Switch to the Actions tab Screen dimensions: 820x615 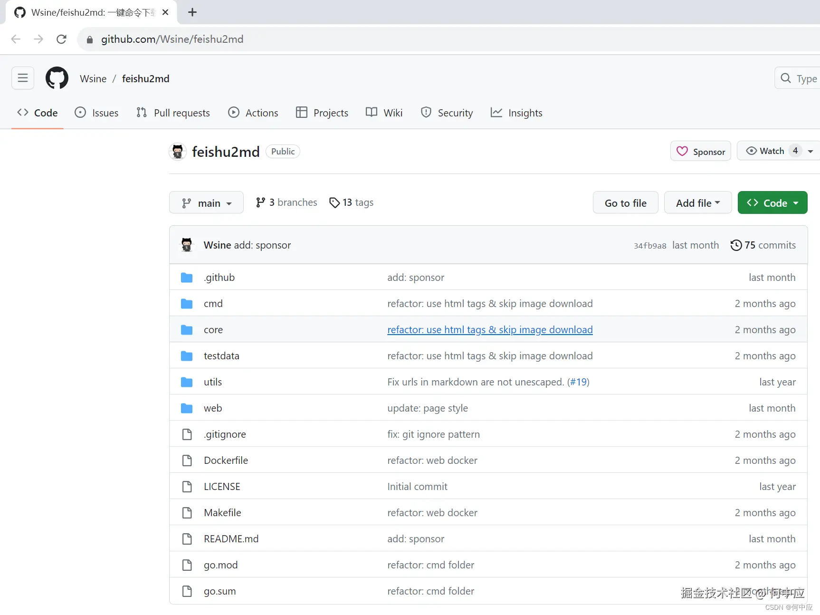point(253,113)
